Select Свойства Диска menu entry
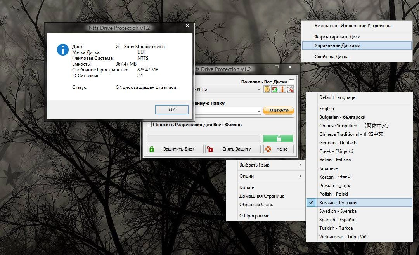419x255 pixels. (357, 57)
